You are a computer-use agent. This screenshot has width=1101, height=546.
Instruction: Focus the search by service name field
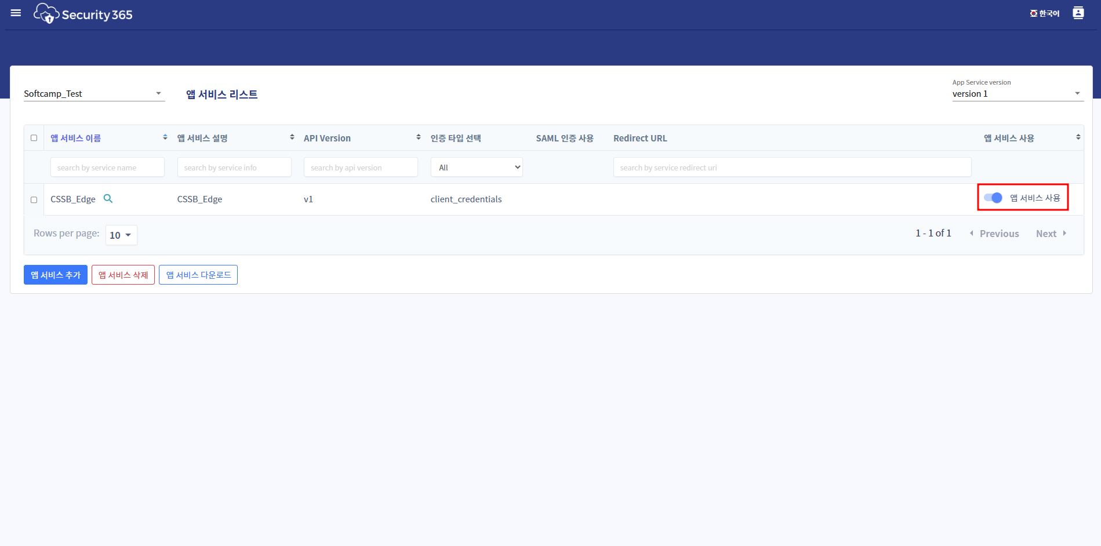[x=107, y=168]
